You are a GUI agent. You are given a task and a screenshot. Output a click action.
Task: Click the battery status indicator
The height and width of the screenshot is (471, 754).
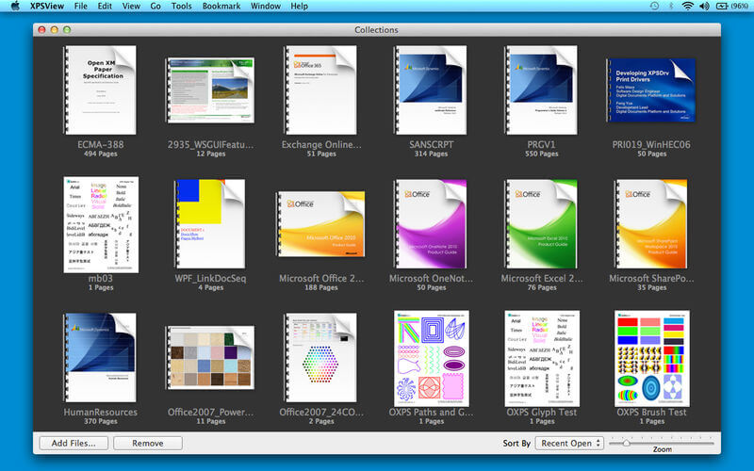[x=732, y=6]
